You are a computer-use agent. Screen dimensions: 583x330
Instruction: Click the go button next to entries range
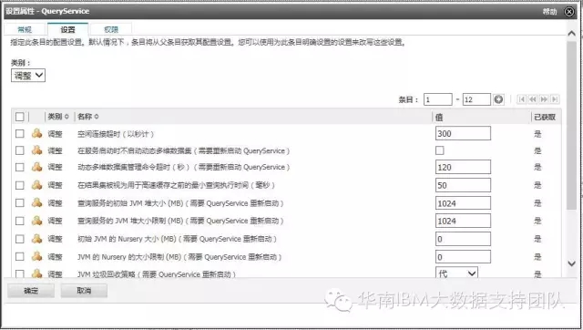pos(498,99)
